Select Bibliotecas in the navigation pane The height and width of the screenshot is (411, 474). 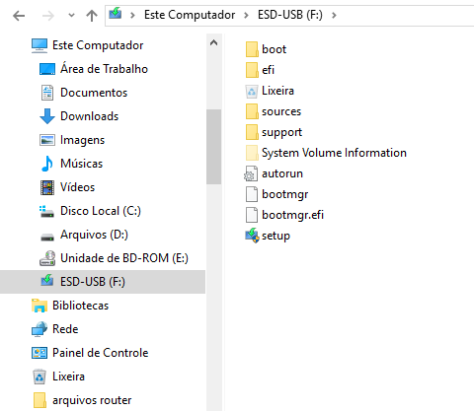point(70,306)
